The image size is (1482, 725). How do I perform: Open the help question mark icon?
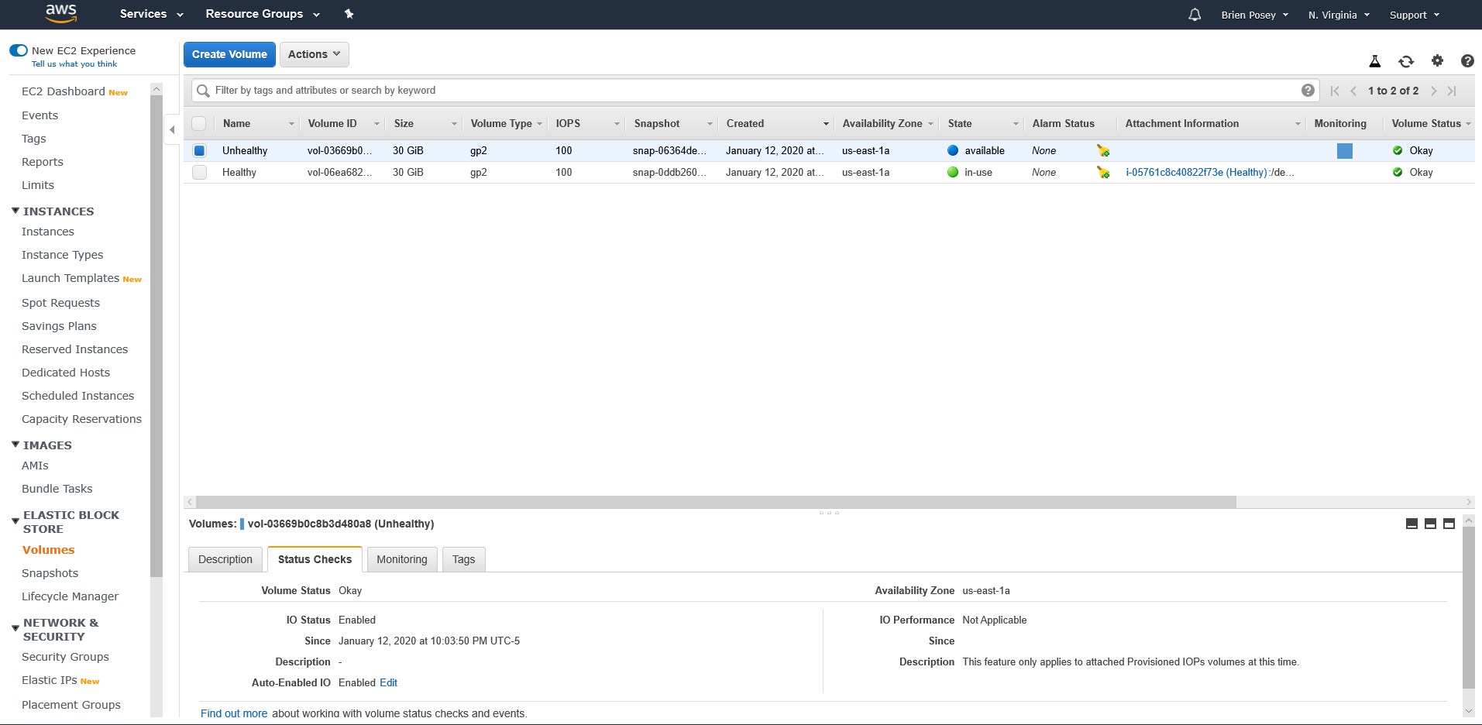point(1467,60)
